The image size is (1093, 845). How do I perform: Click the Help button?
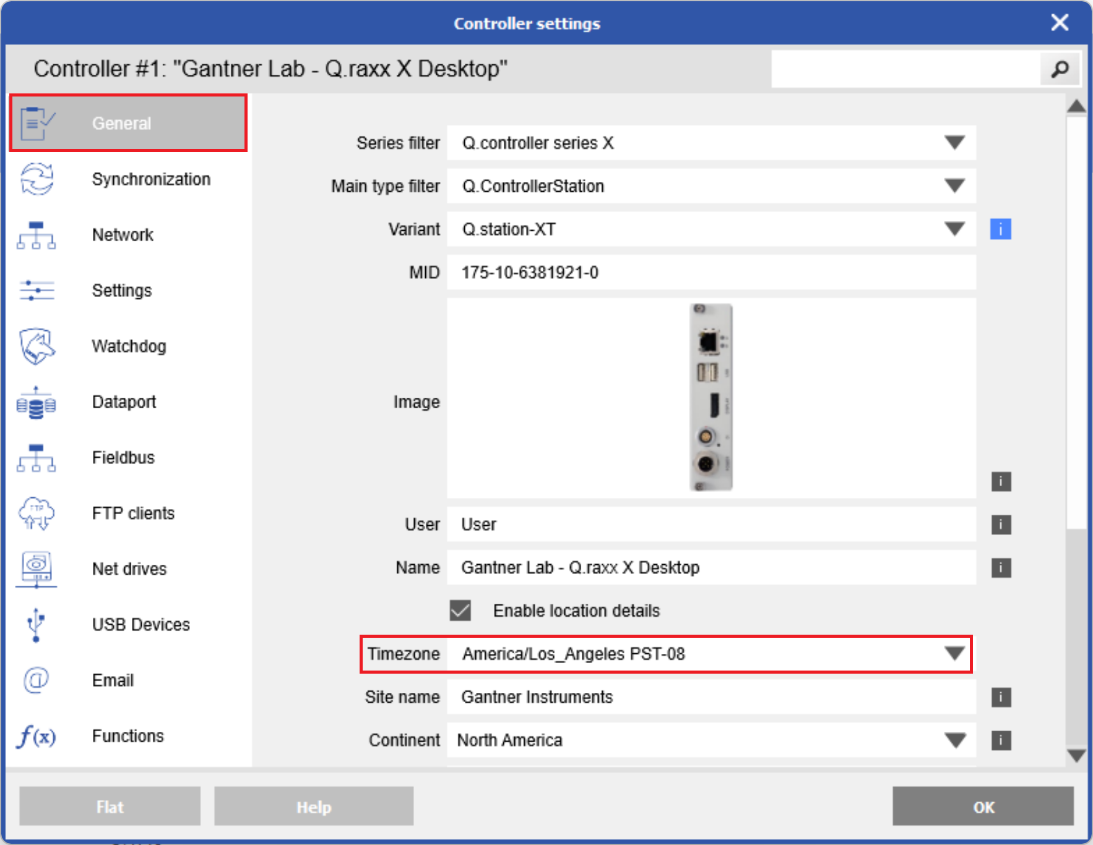(x=314, y=807)
